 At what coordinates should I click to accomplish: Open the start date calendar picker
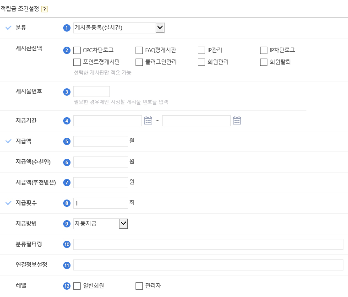tap(148, 120)
